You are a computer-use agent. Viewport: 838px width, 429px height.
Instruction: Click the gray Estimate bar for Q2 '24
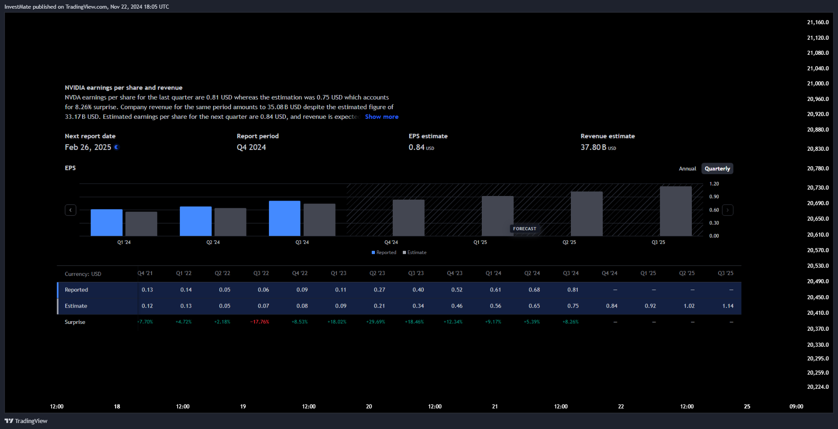[x=230, y=222]
